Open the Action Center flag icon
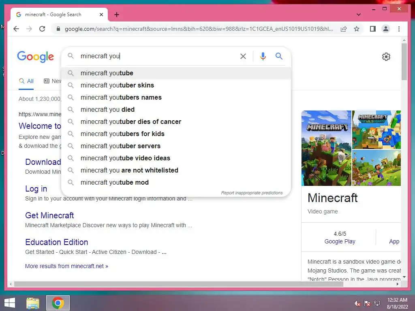Screen dimensions: 415x311 (367, 303)
